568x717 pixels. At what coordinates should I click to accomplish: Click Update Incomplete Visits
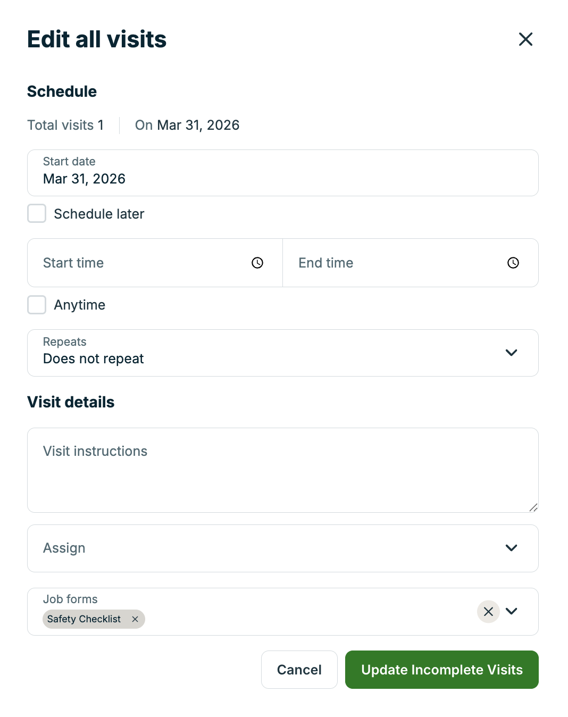click(x=441, y=670)
